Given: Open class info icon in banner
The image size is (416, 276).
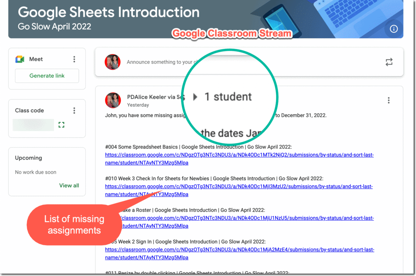Looking at the screenshot, I should (x=394, y=29).
